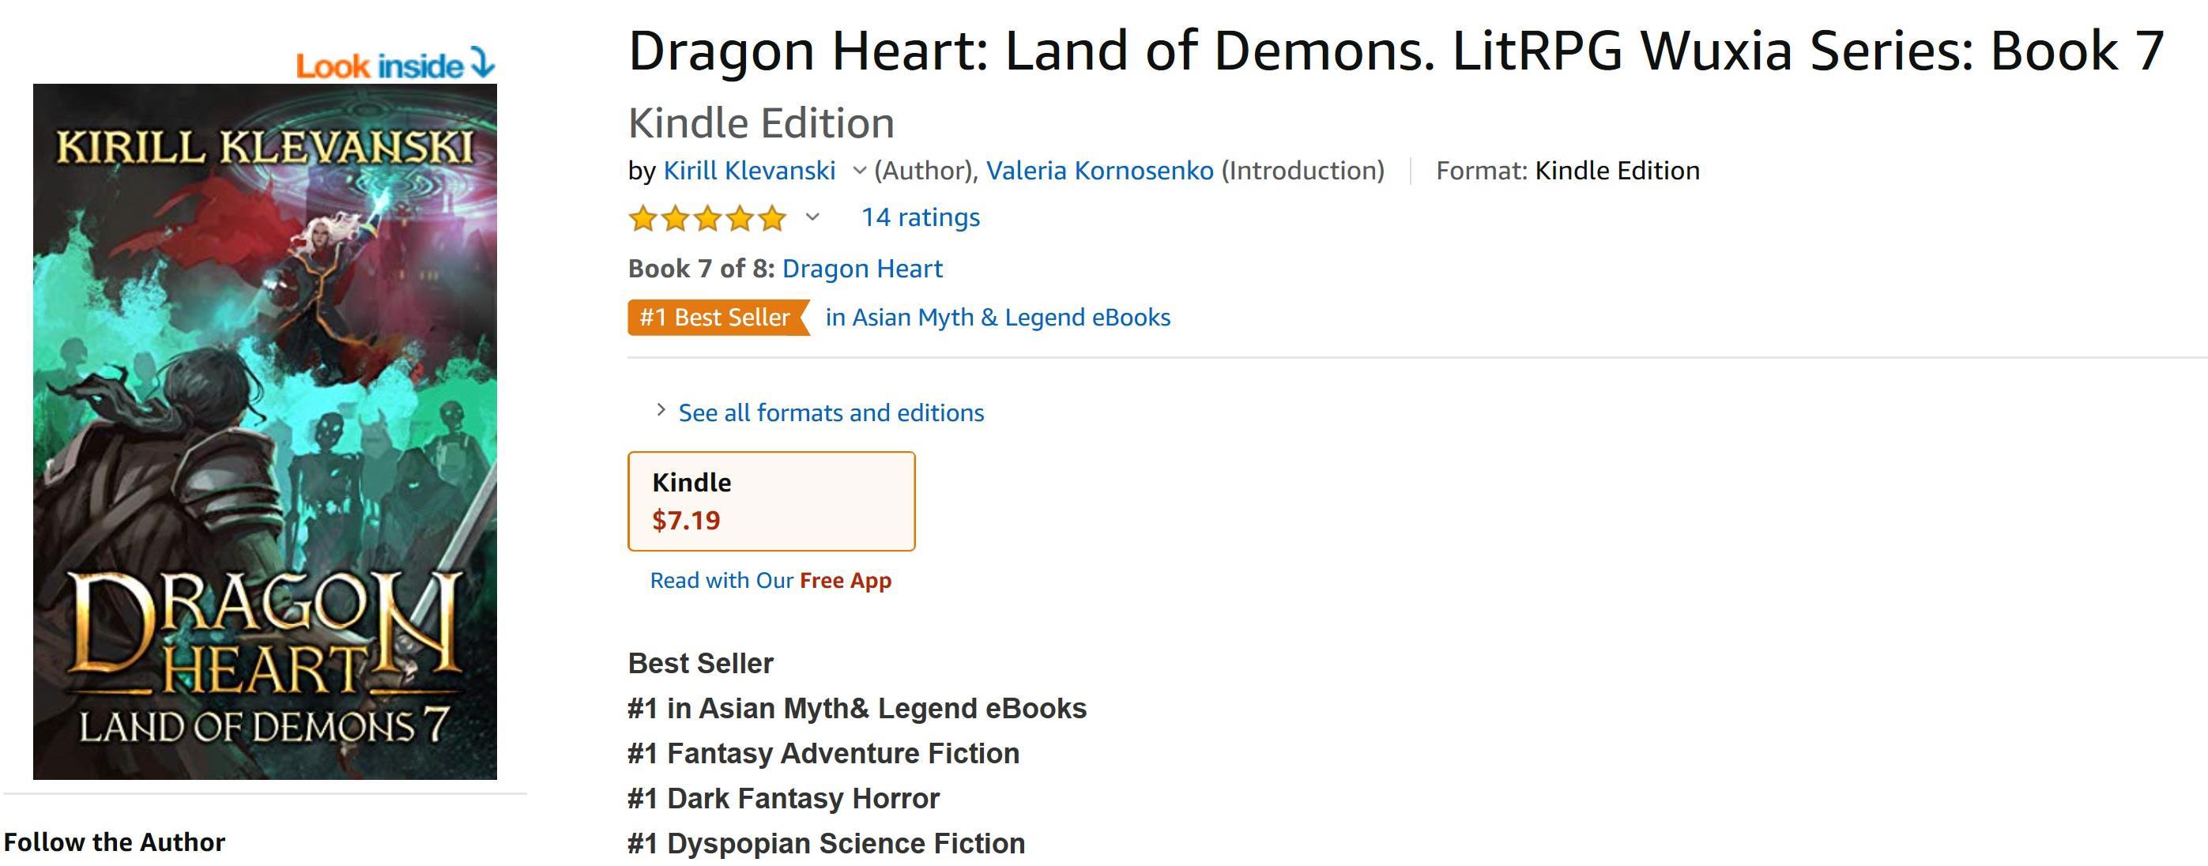Click the #1 Dark Fantasy Horror line
This screenshot has height=866, width=2208.
pyautogui.click(x=782, y=798)
